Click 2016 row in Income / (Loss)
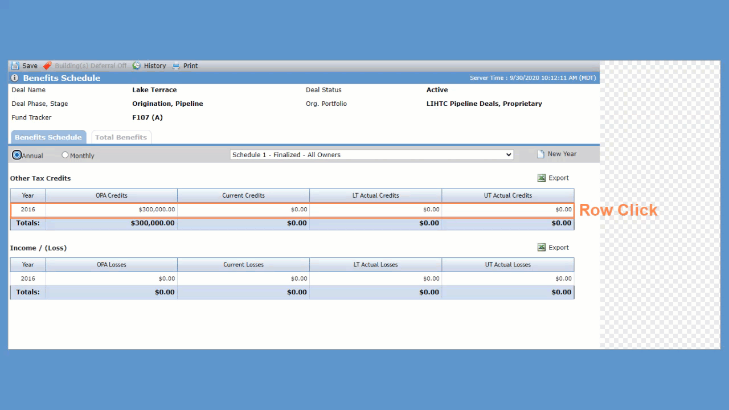 click(292, 278)
